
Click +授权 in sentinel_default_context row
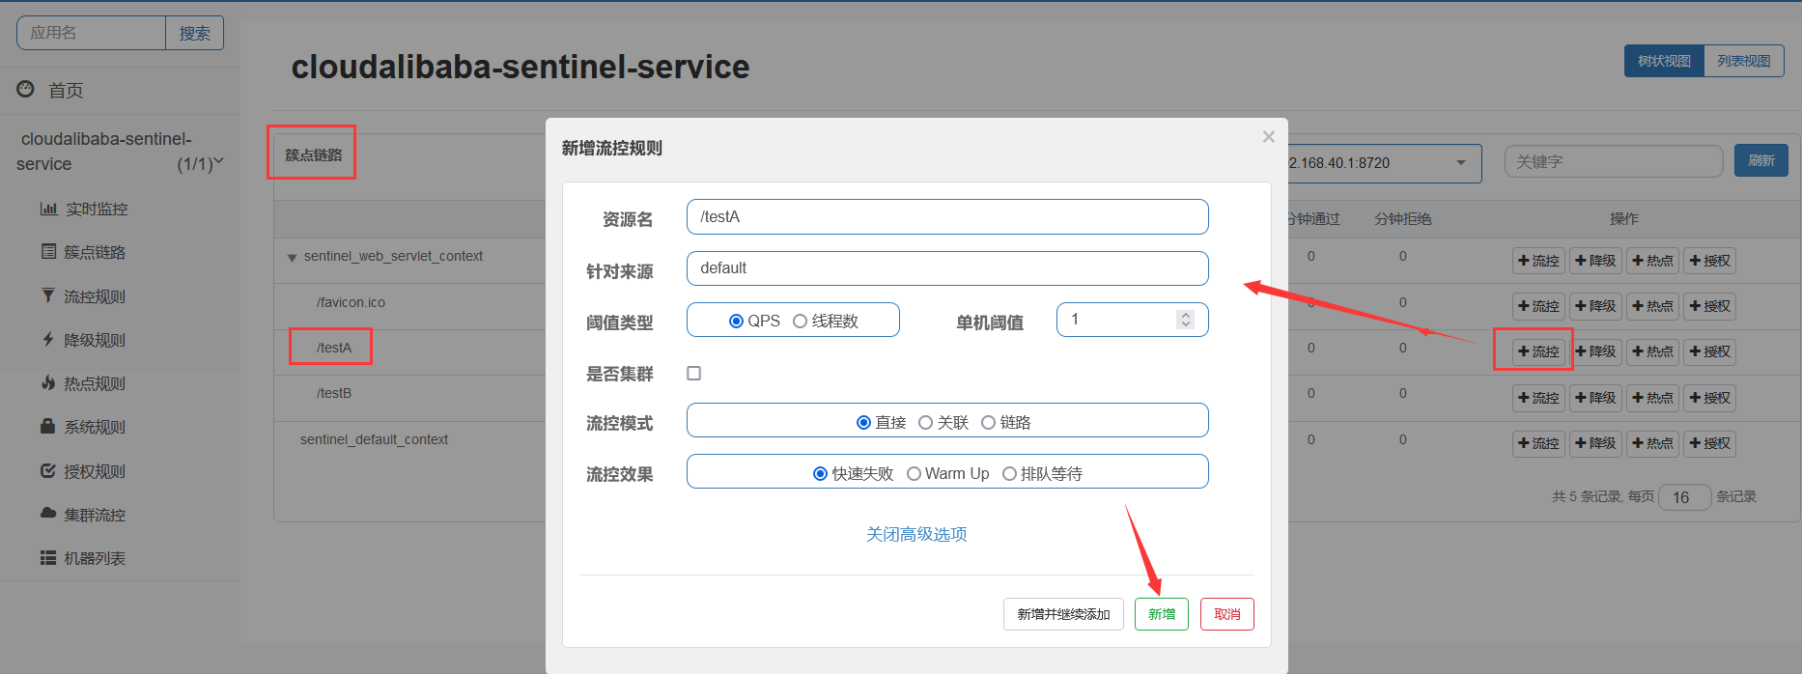click(x=1709, y=443)
